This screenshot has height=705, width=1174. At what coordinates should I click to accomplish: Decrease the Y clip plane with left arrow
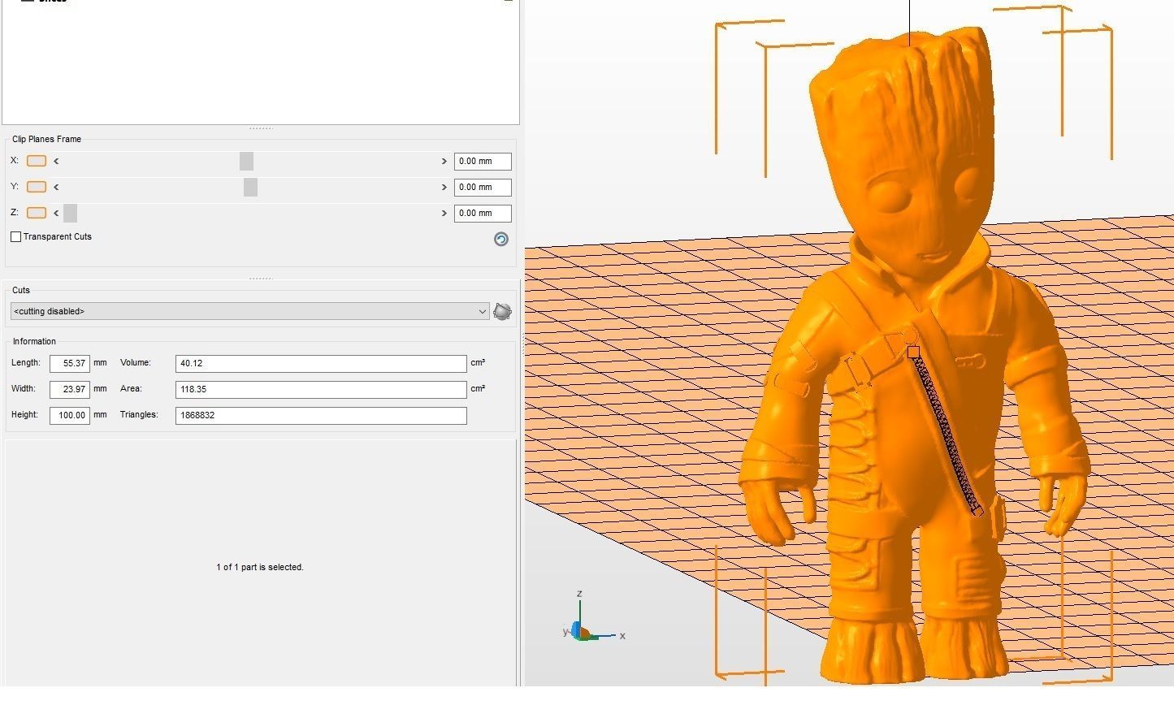56,187
